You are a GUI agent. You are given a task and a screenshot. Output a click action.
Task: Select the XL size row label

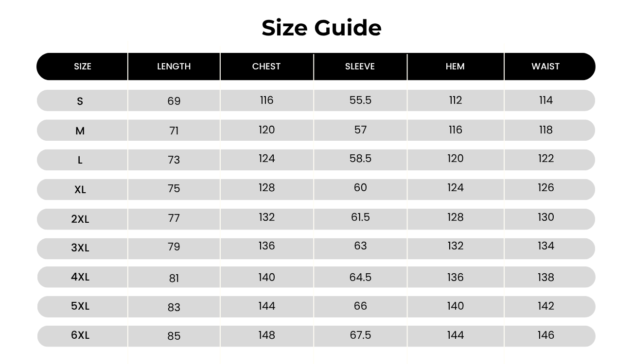pyautogui.click(x=80, y=190)
